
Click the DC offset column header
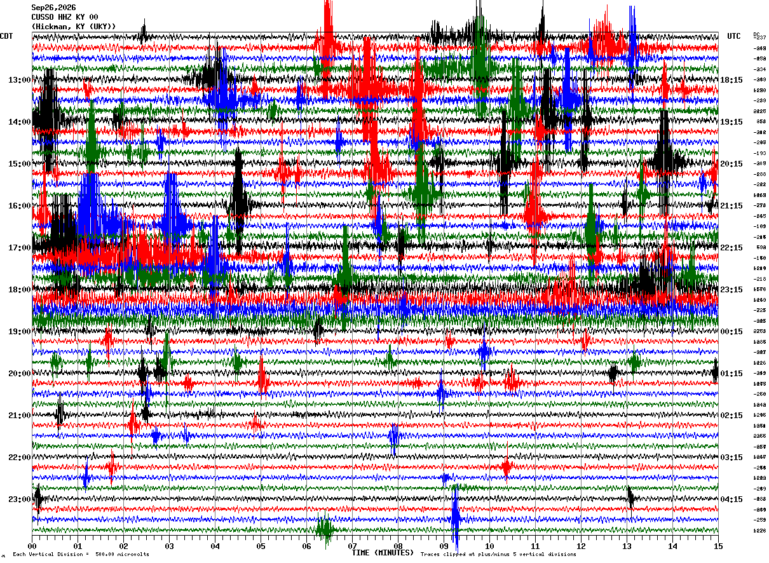pos(756,34)
